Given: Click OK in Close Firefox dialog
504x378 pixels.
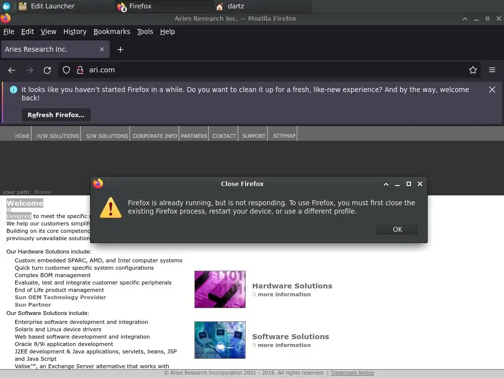Looking at the screenshot, I should [x=397, y=229].
